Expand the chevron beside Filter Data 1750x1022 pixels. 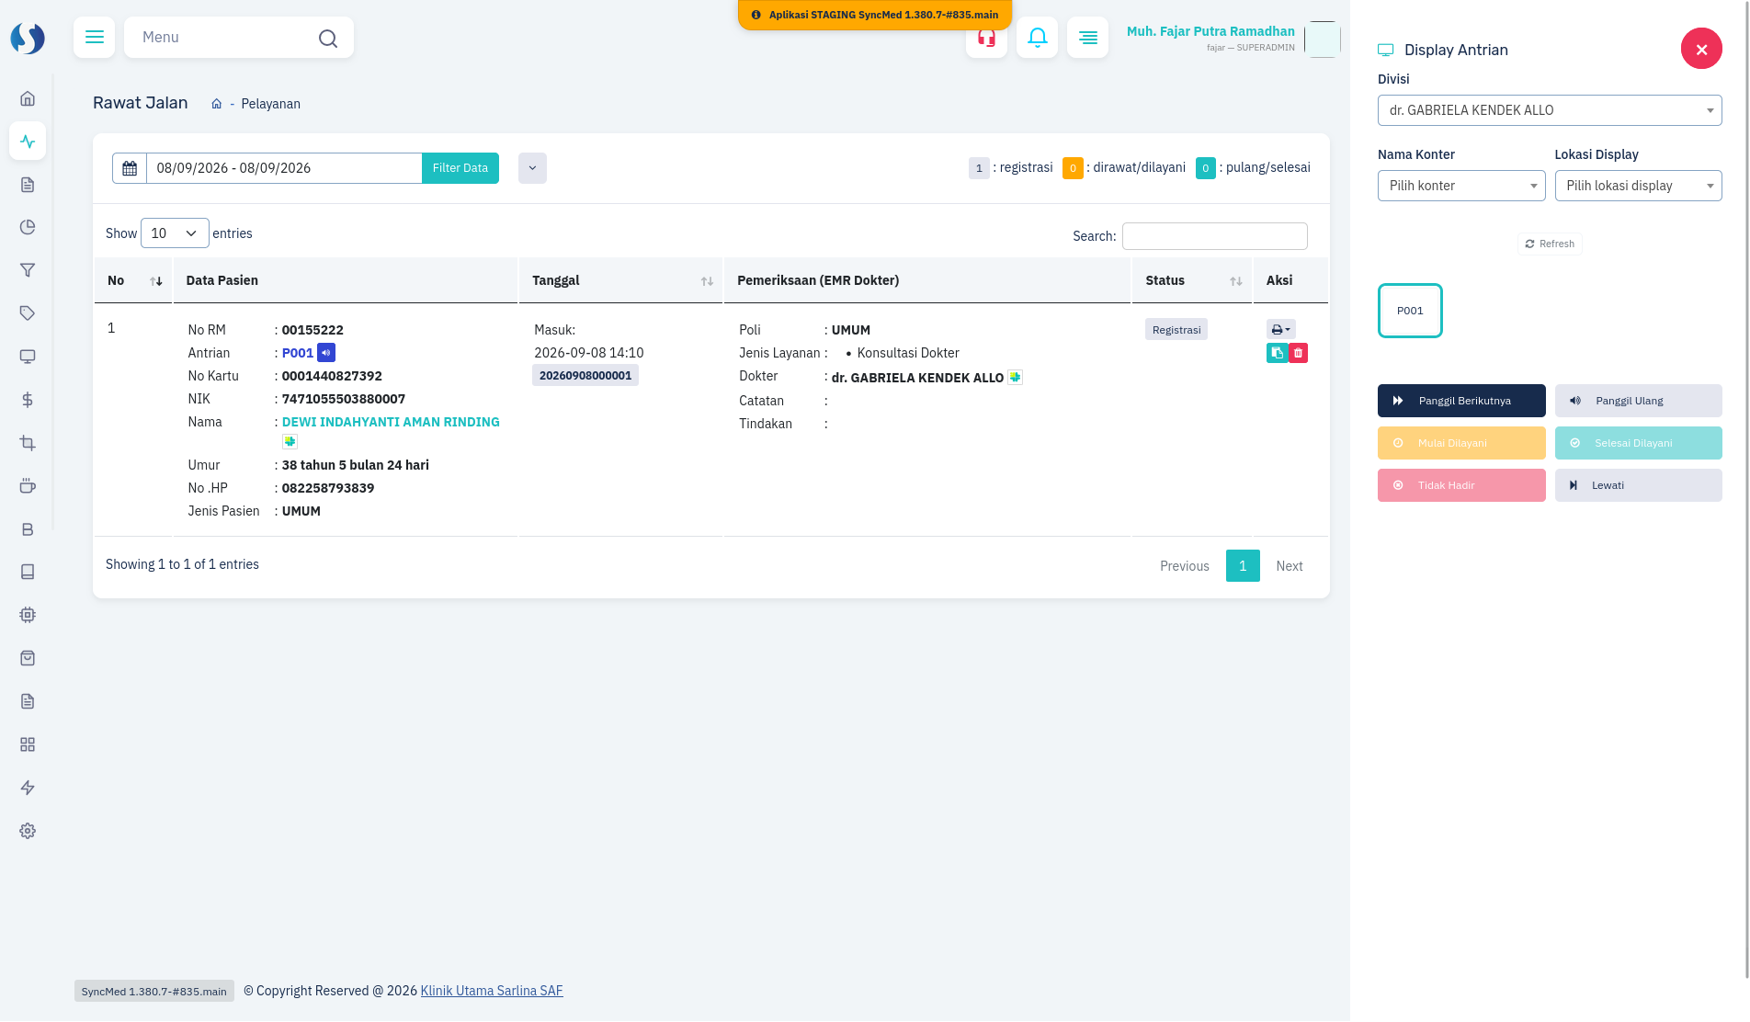coord(532,168)
